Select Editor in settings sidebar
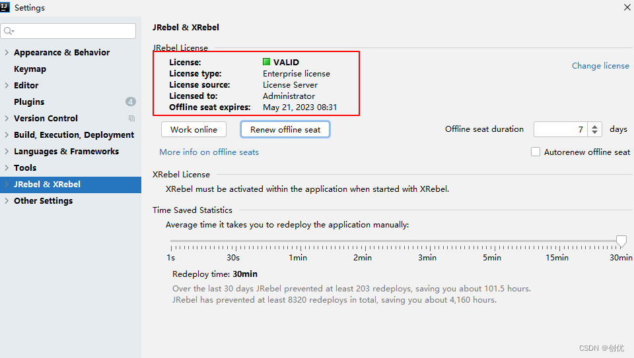 click(x=26, y=85)
